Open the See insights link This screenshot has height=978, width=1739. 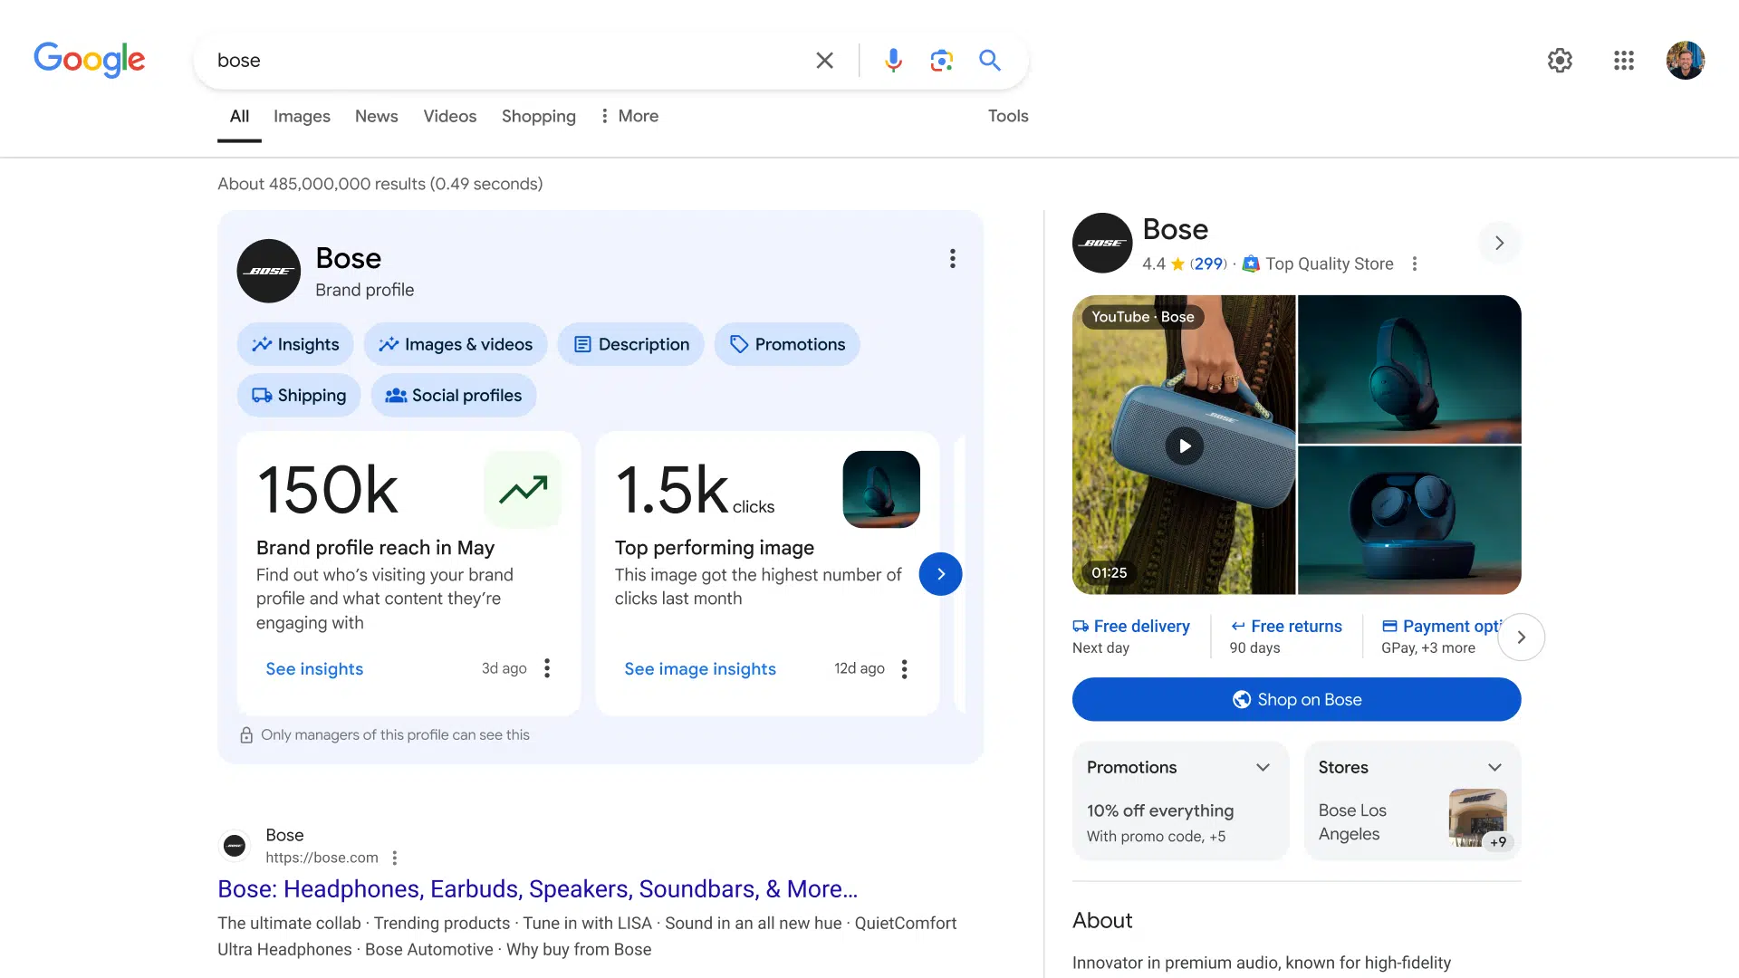click(314, 669)
